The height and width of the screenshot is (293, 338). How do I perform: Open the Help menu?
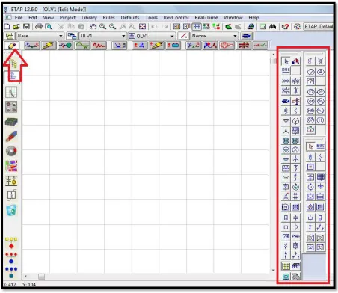(x=254, y=18)
